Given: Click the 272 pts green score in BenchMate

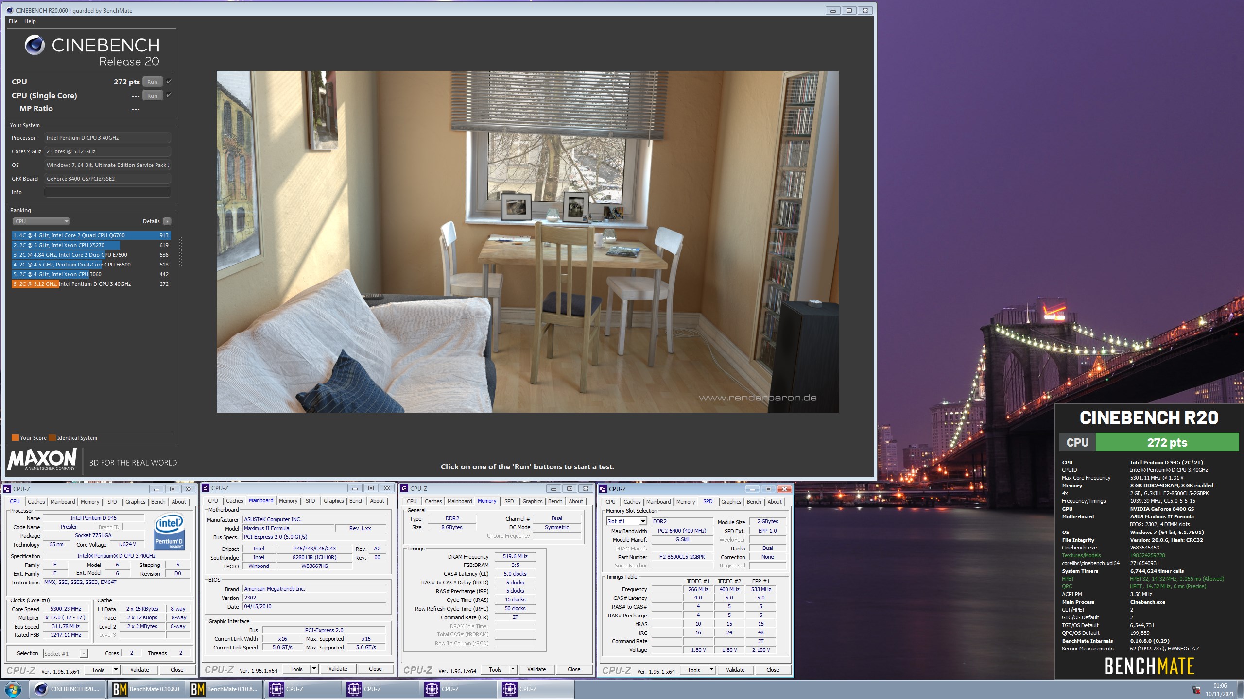Looking at the screenshot, I should pyautogui.click(x=1167, y=443).
